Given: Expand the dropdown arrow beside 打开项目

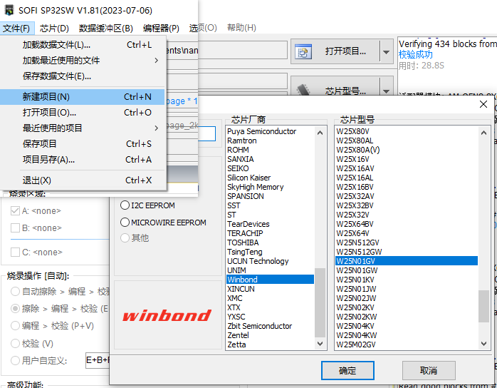Looking at the screenshot, I should click(x=385, y=51).
